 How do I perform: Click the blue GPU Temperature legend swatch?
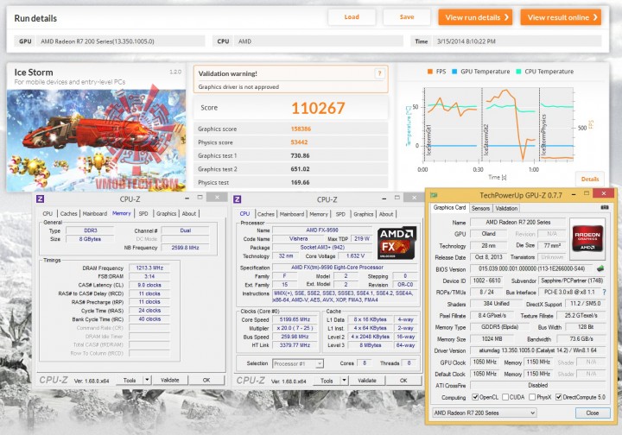[454, 72]
